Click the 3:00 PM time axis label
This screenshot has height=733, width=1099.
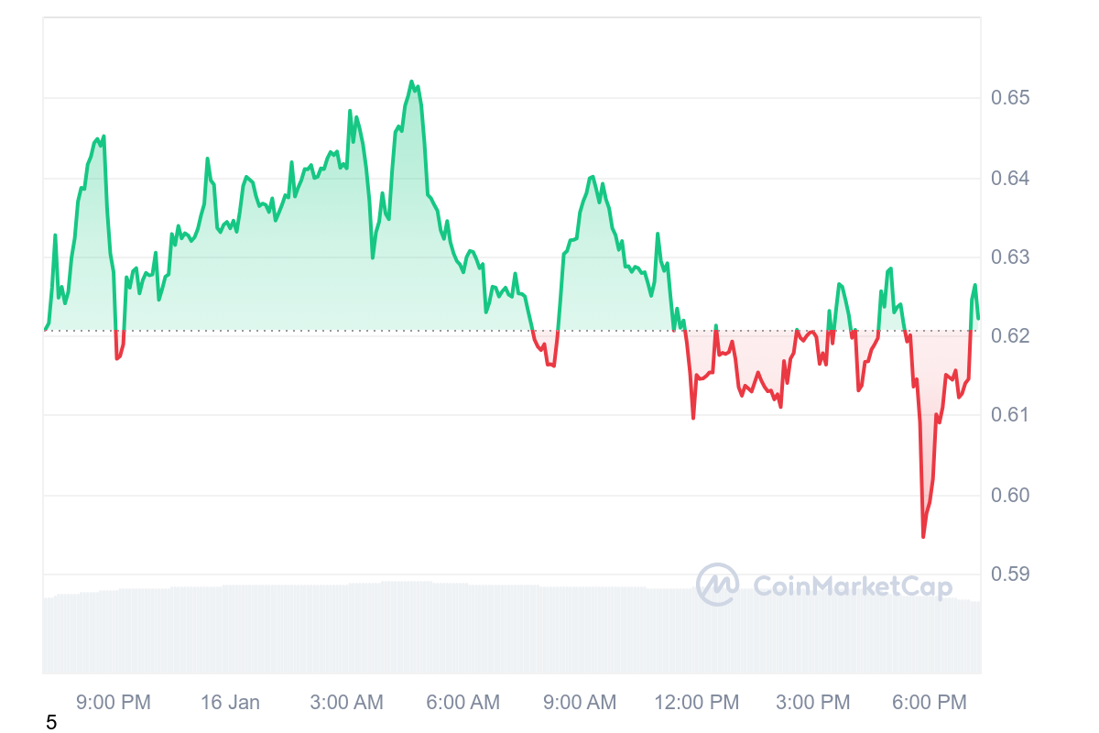tap(813, 703)
